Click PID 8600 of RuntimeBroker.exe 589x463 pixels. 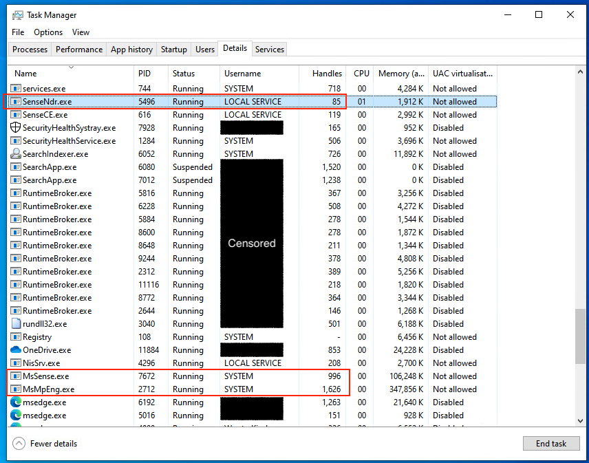click(x=147, y=233)
